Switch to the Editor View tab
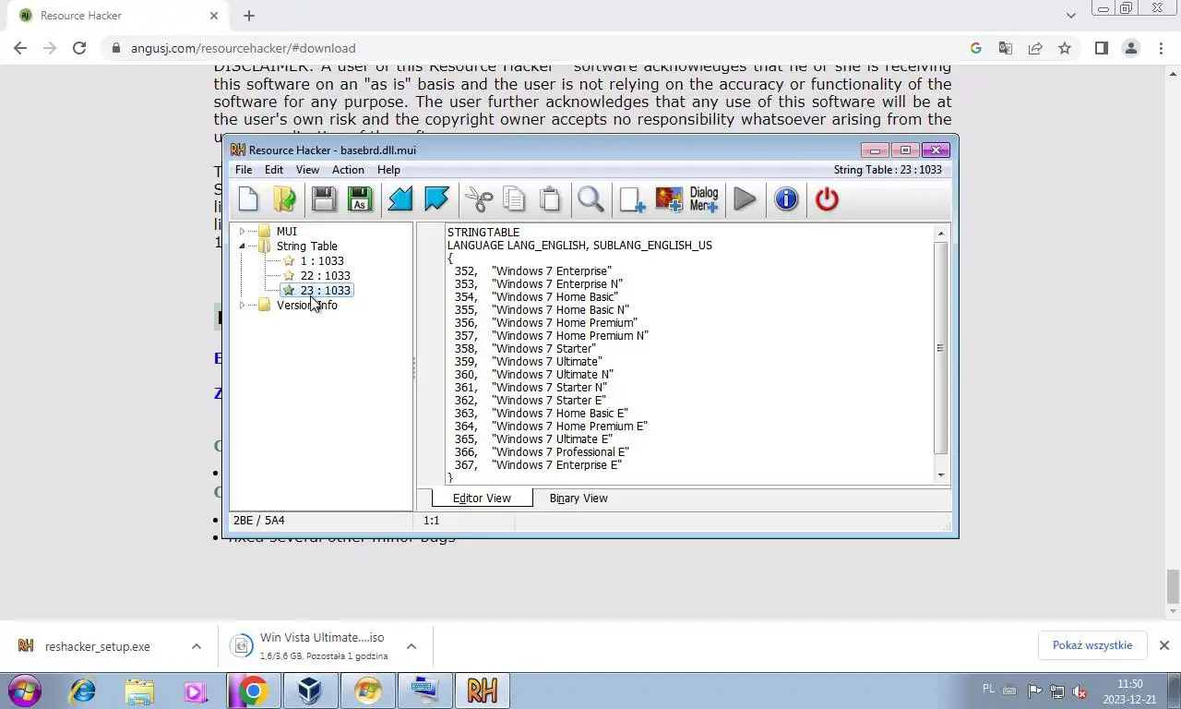The image size is (1181, 709). pyautogui.click(x=482, y=499)
